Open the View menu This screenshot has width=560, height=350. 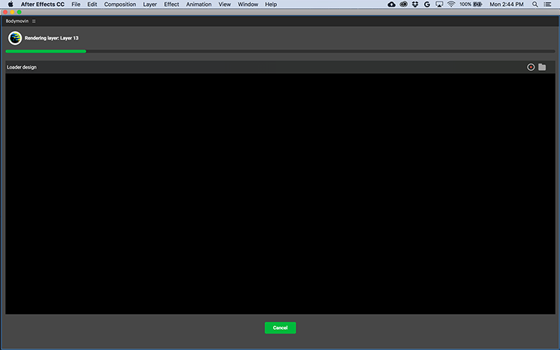click(225, 4)
